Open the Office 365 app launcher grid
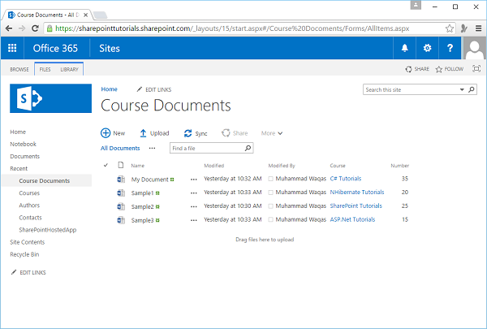 [x=12, y=49]
